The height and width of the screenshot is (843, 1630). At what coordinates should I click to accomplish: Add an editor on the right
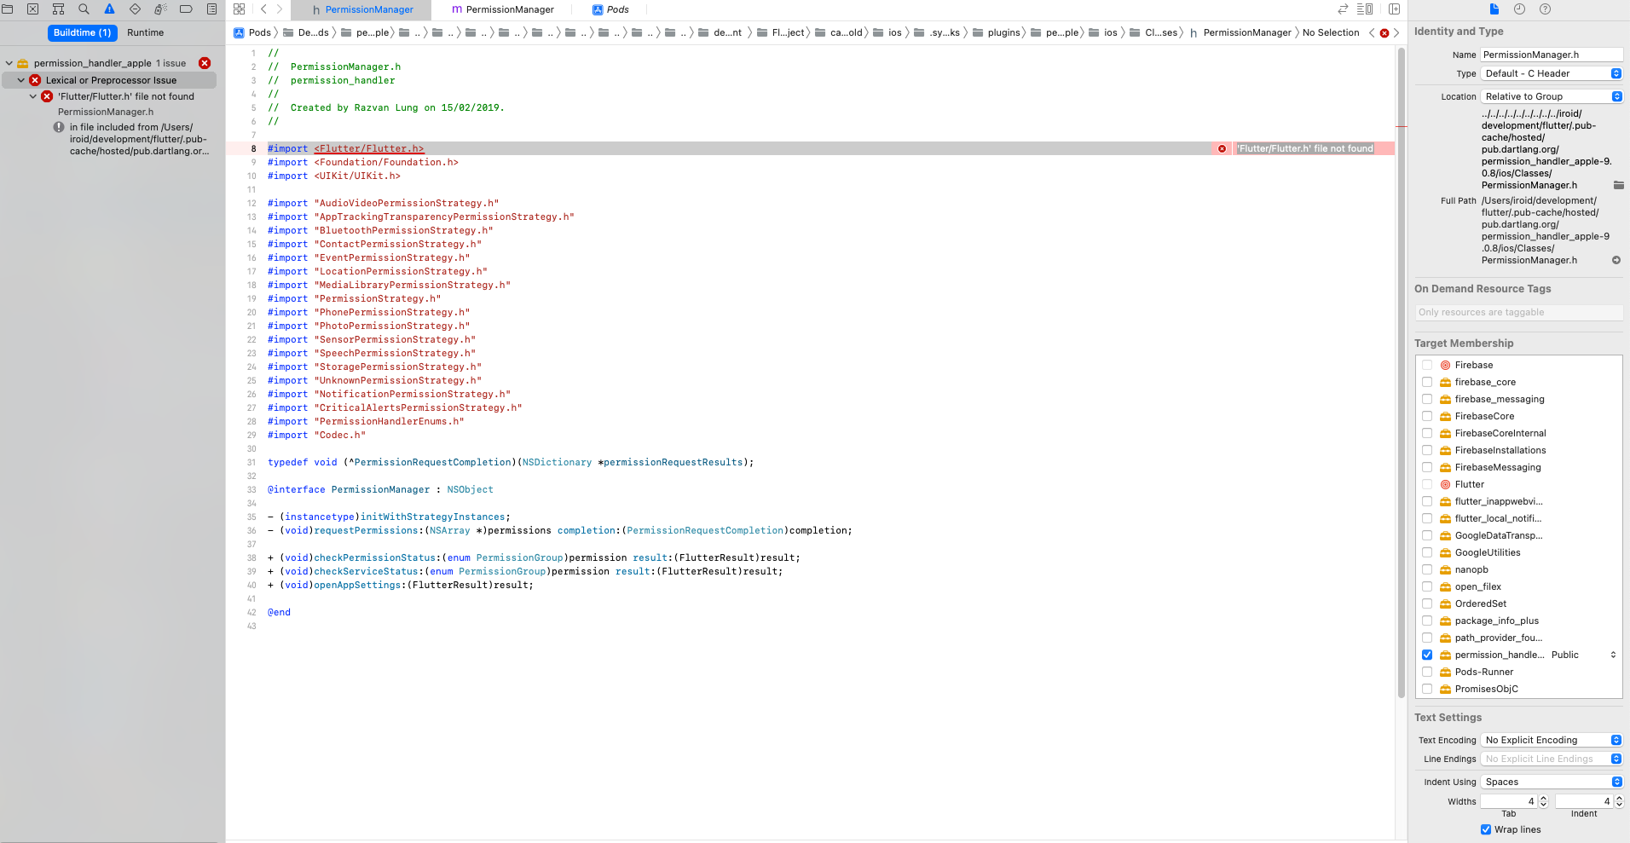[1395, 9]
